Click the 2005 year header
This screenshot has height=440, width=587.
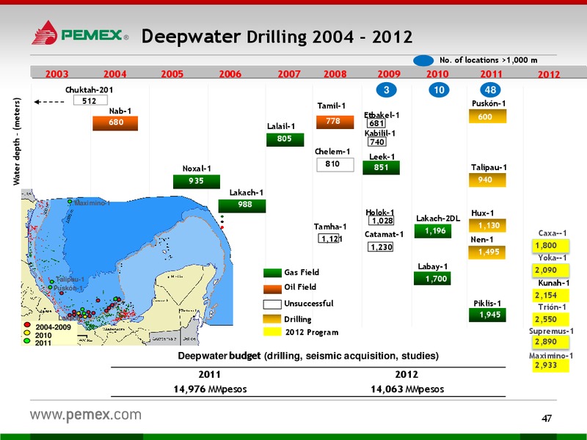tap(172, 74)
